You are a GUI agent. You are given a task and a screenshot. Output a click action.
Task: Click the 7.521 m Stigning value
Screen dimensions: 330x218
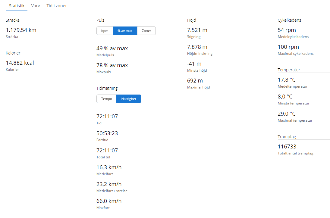pos(197,30)
